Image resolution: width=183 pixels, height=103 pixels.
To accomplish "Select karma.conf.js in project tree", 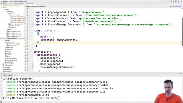I will (x=7, y=69).
